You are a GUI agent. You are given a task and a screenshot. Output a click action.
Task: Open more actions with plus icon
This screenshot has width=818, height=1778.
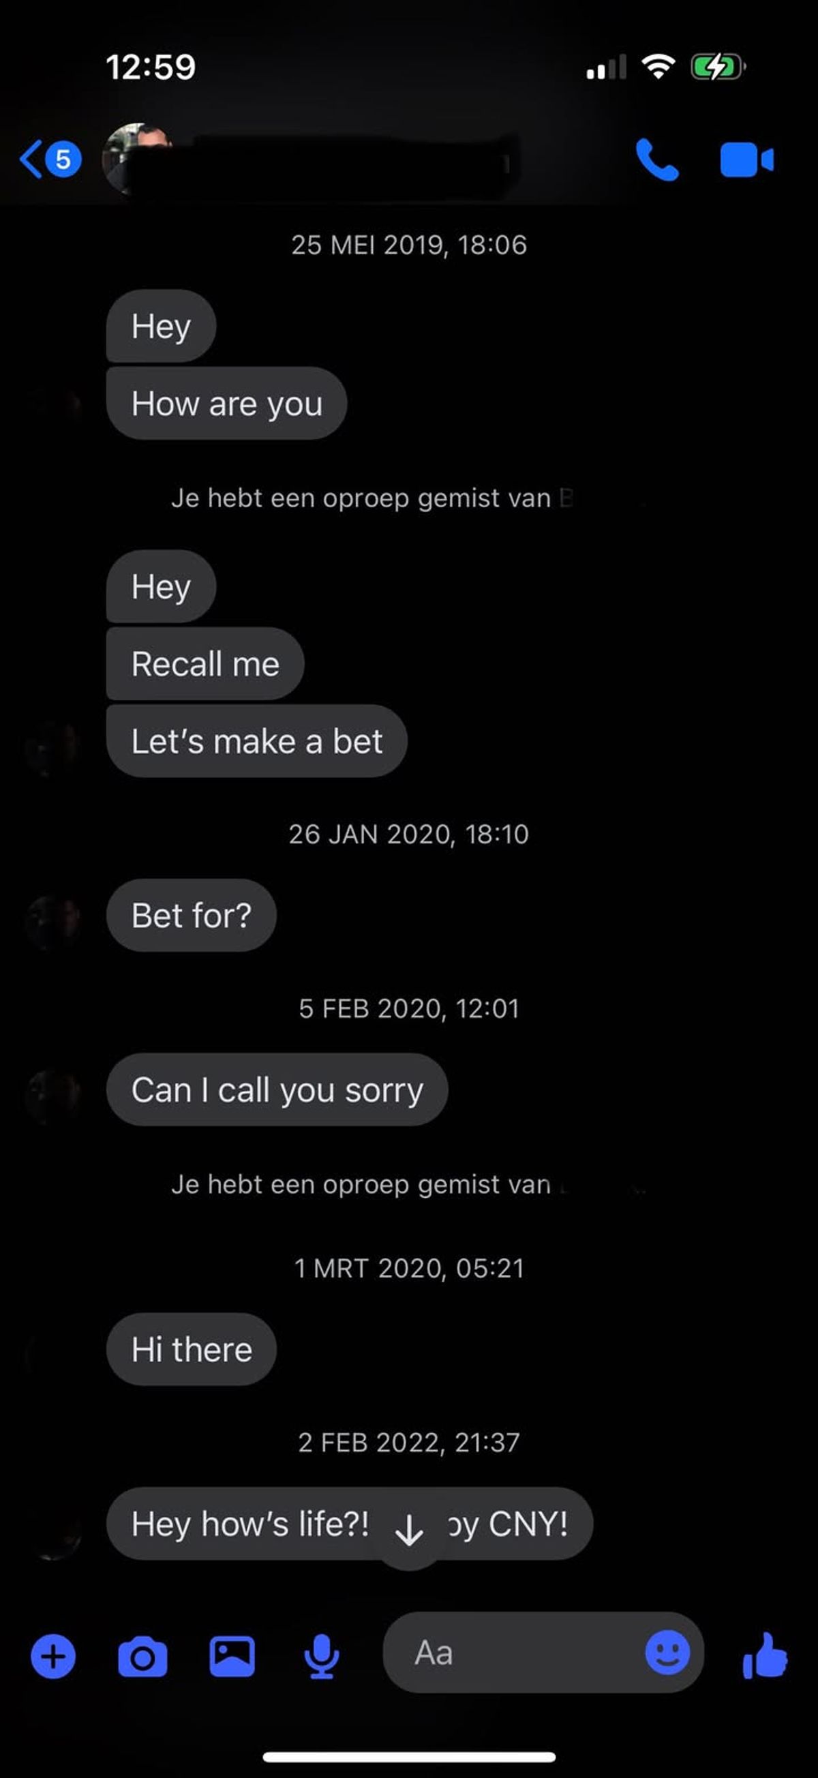click(53, 1656)
